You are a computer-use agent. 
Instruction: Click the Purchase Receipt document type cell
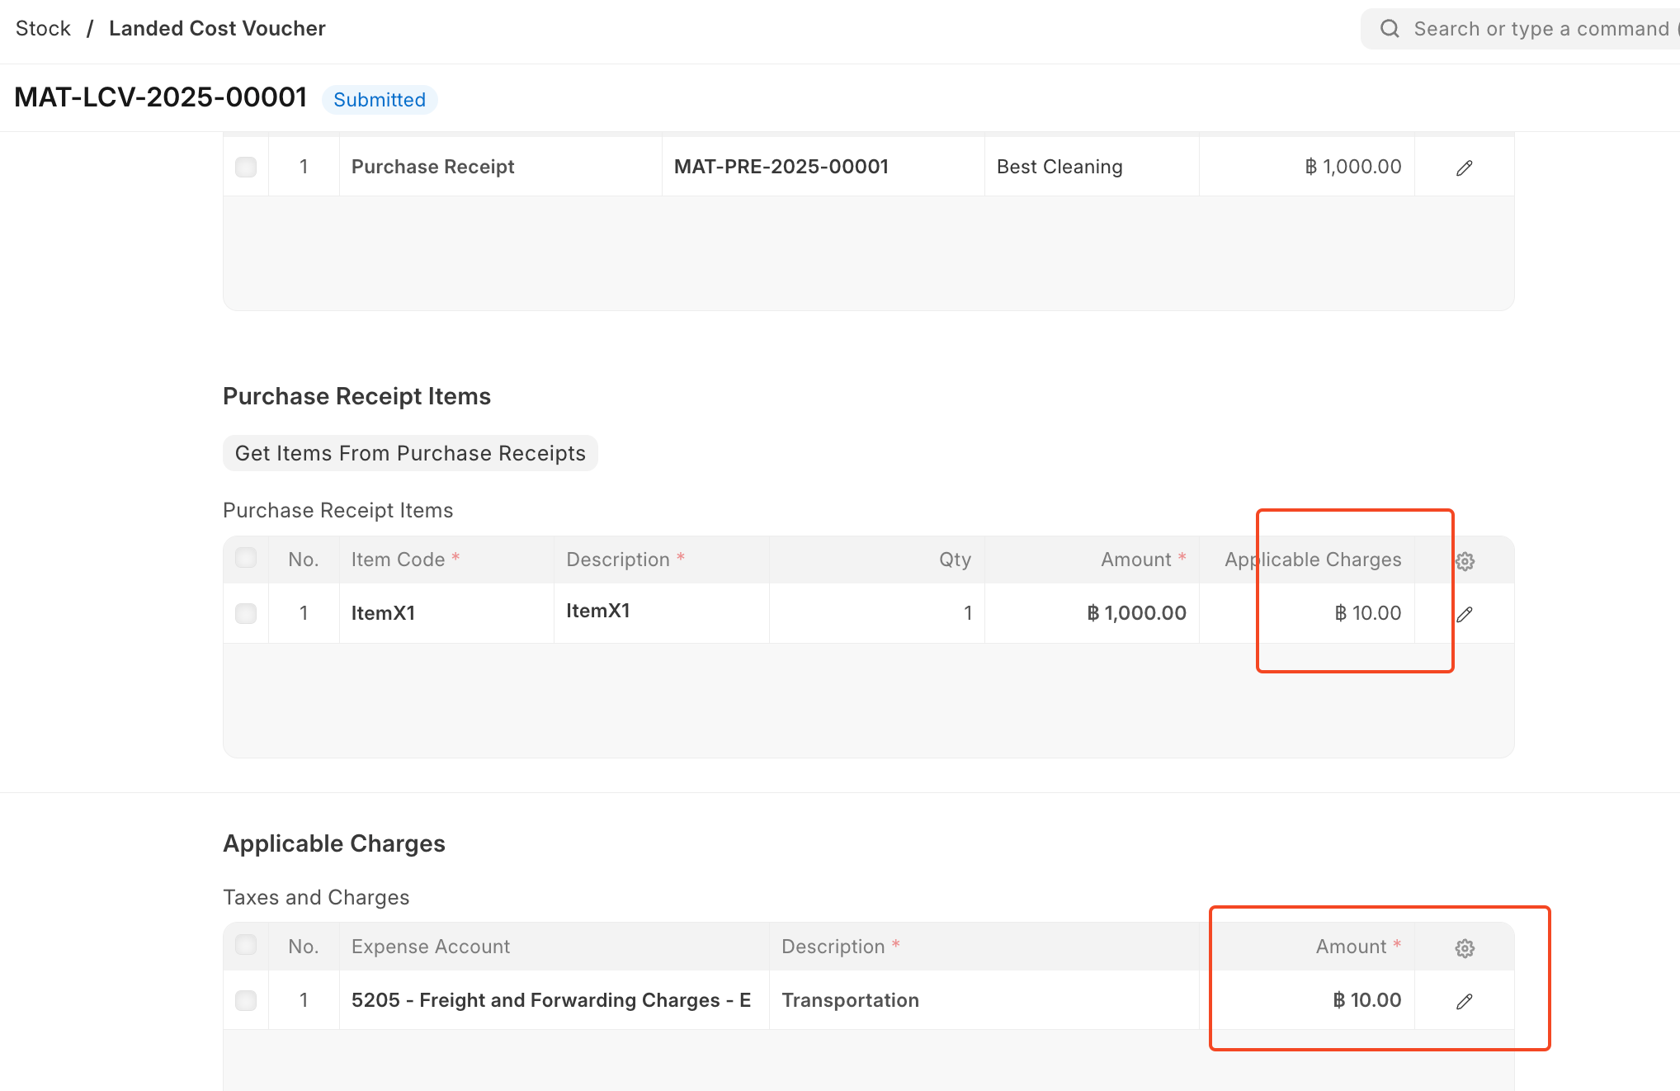[x=500, y=167]
